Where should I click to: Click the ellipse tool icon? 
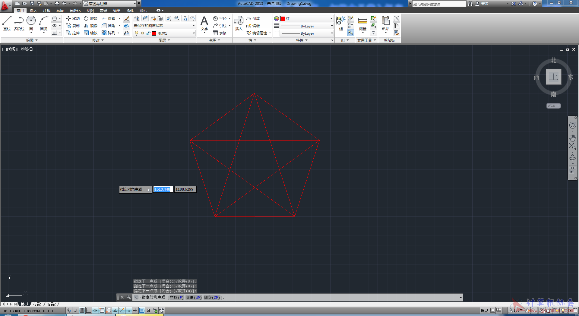click(55, 26)
